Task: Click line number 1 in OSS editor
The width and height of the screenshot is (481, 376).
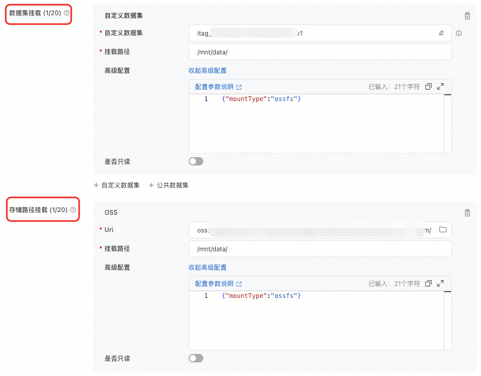Action: 206,296
